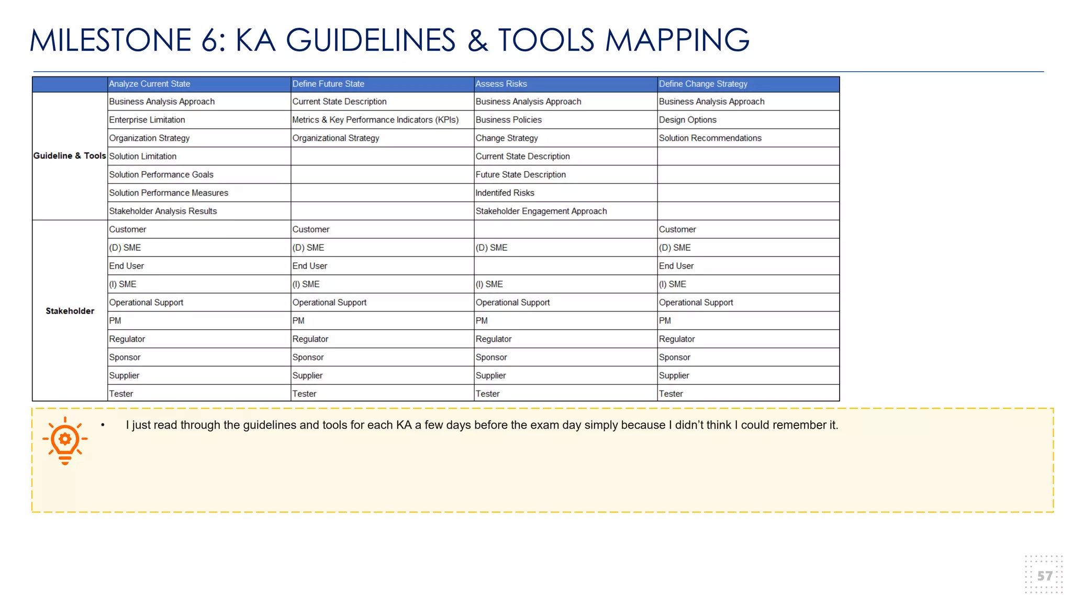
Task: Click 'Supplier' in the Analyze Current State column
Action: point(199,376)
